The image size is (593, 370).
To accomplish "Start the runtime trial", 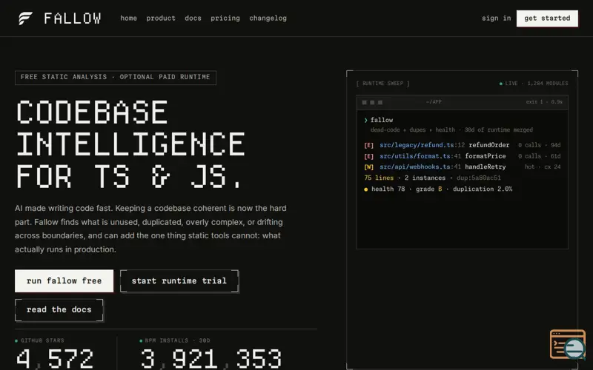I will 179,281.
